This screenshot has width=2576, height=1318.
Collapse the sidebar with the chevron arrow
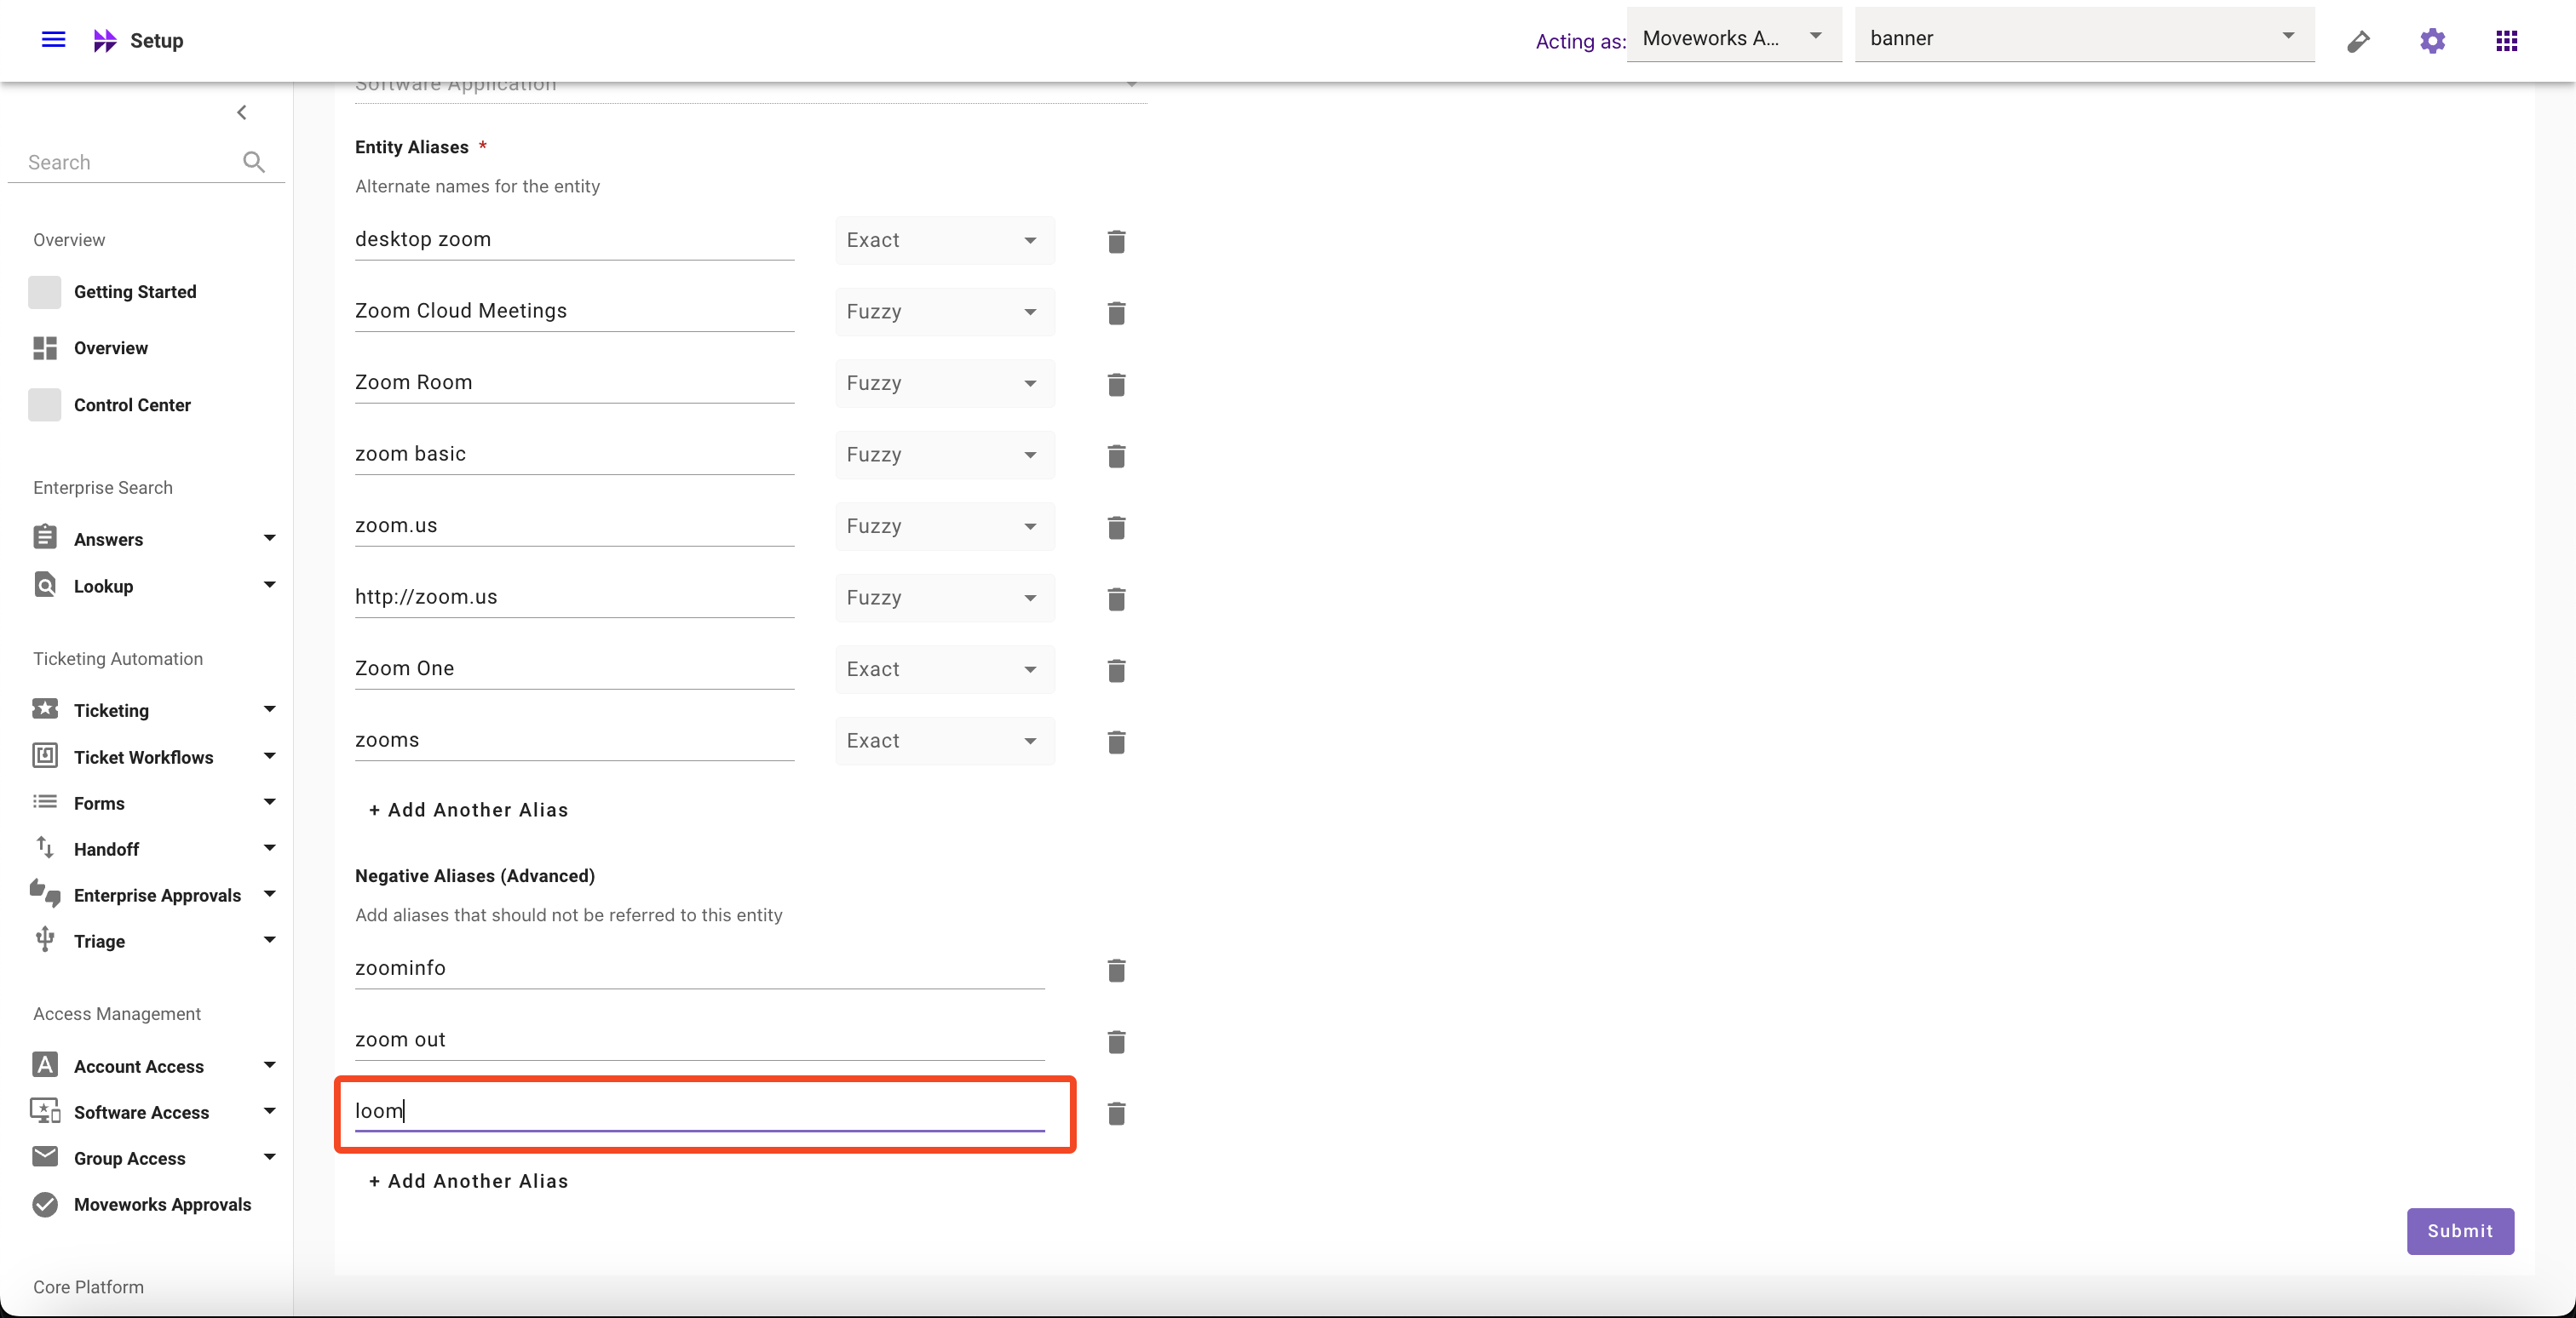[241, 112]
